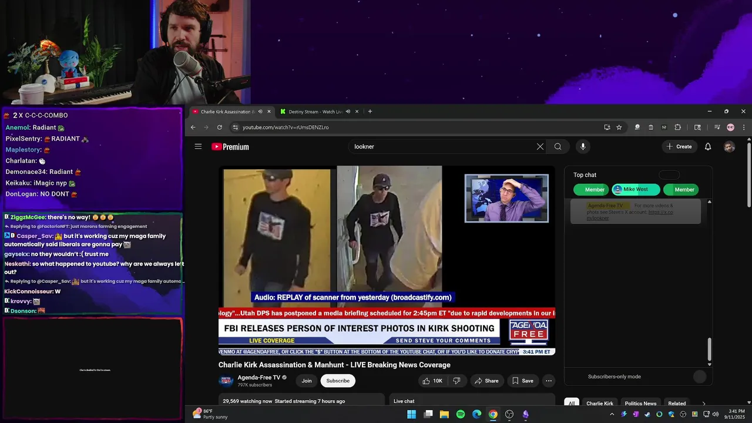The width and height of the screenshot is (752, 423).
Task: Share the live video
Action: point(486,381)
